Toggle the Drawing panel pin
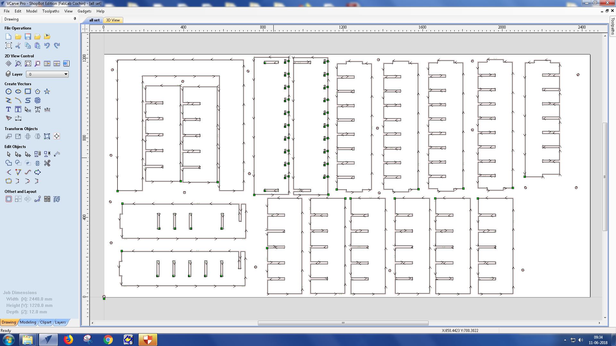 [75, 19]
